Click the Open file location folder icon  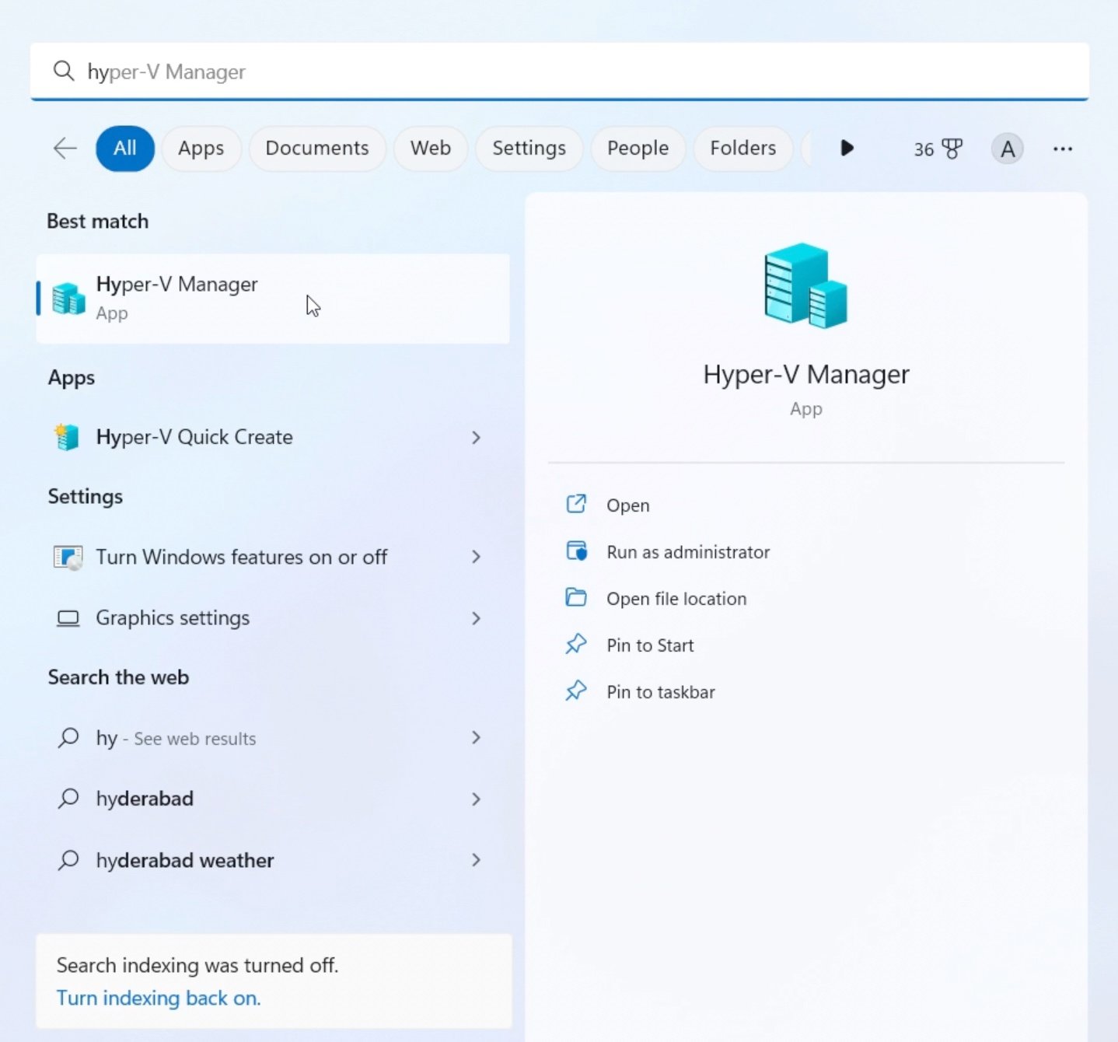[x=576, y=598]
